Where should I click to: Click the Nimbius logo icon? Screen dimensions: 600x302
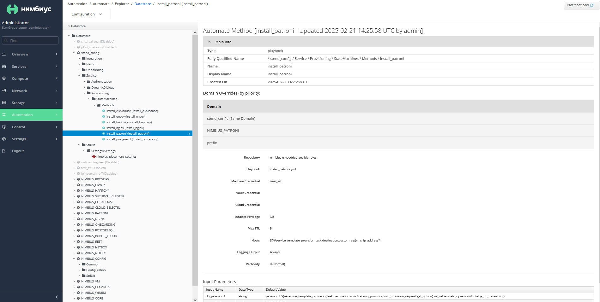click(12, 9)
